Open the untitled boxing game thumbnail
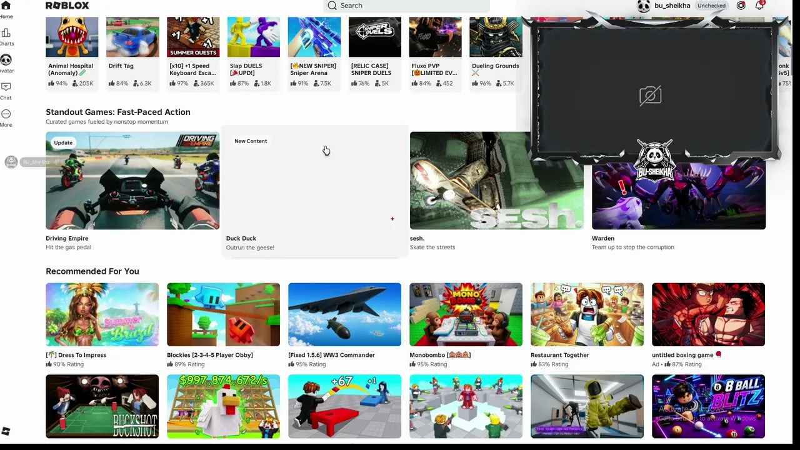This screenshot has width=800, height=450. click(x=708, y=314)
